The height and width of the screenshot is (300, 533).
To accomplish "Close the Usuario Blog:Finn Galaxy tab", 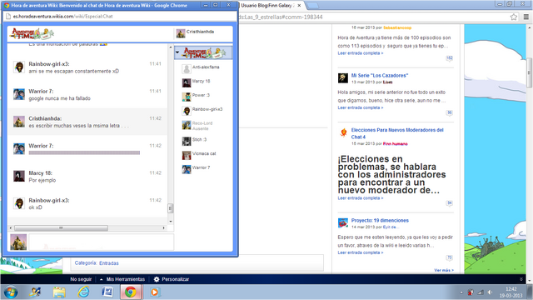I will (x=299, y=6).
